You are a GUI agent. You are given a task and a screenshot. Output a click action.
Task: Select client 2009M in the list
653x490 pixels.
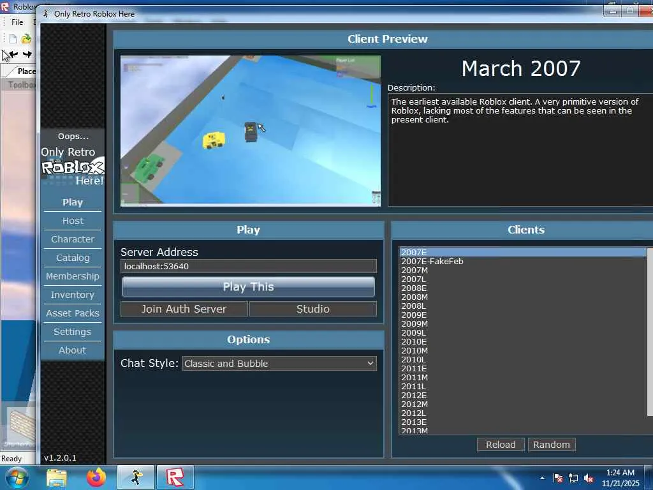click(x=523, y=323)
